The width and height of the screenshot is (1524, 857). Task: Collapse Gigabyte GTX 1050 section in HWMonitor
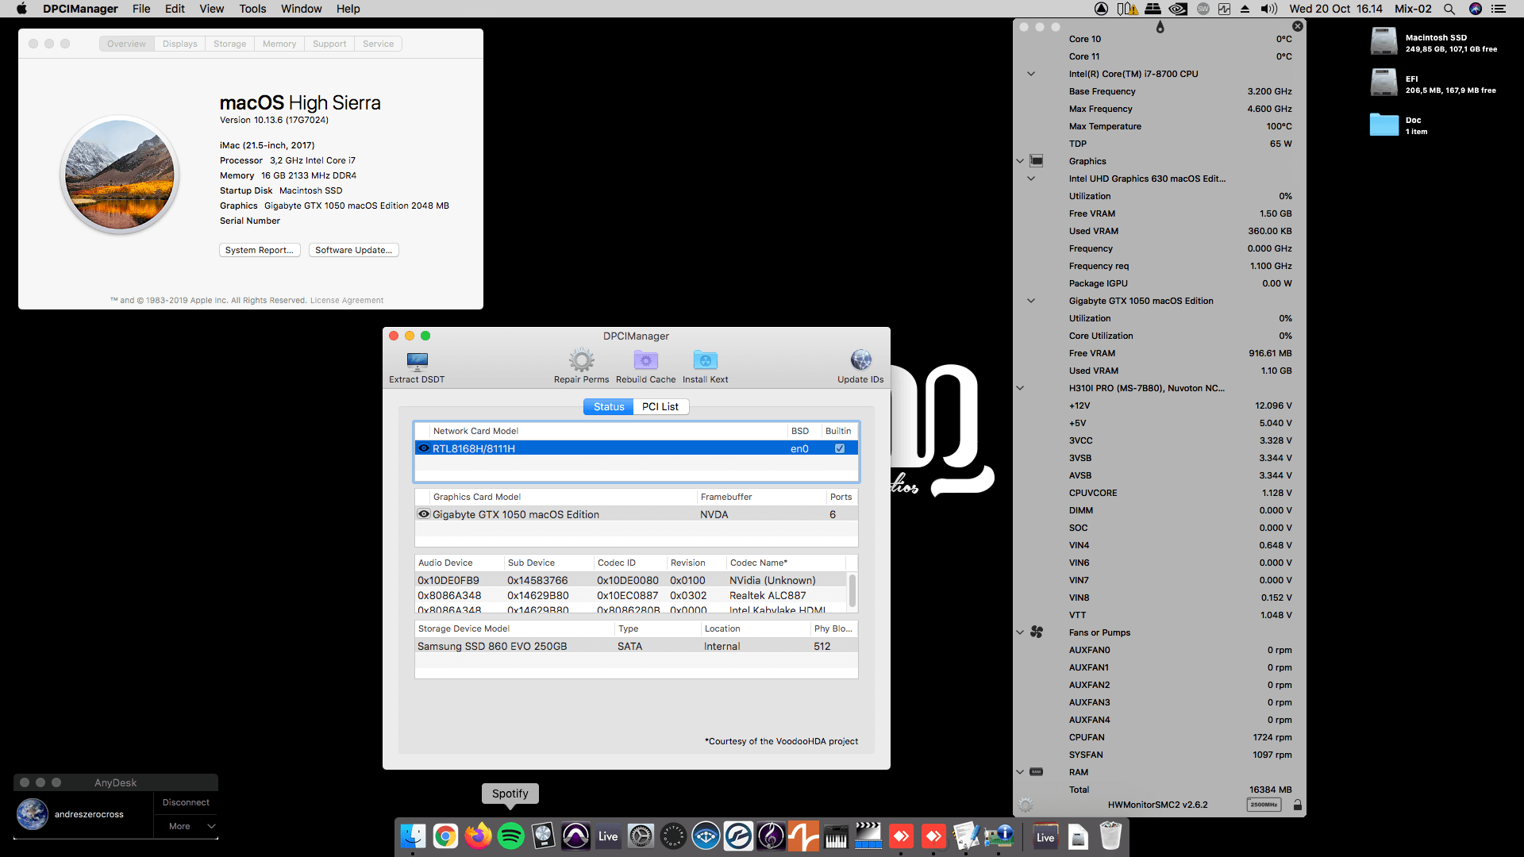pos(1031,301)
